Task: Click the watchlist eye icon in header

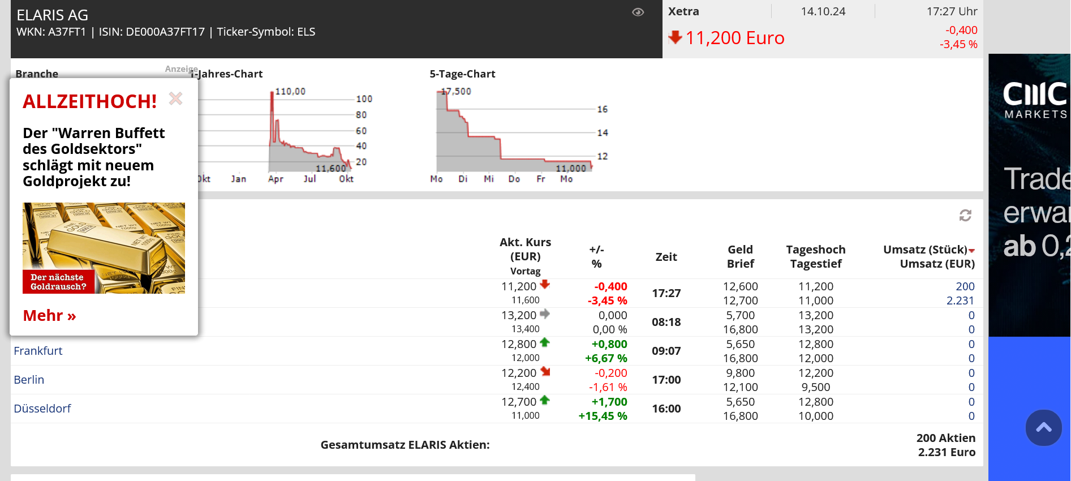Action: coord(638,12)
